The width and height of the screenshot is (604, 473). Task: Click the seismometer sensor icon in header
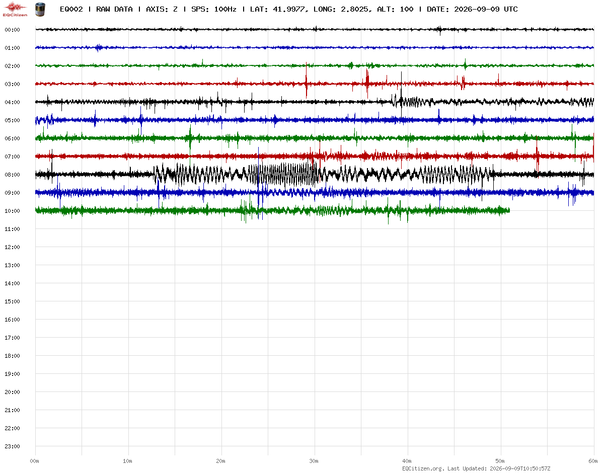39,9
